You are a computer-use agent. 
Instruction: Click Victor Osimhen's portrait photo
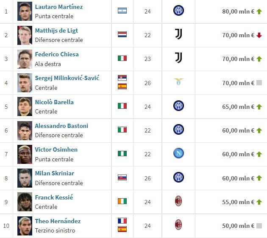pos(25,154)
